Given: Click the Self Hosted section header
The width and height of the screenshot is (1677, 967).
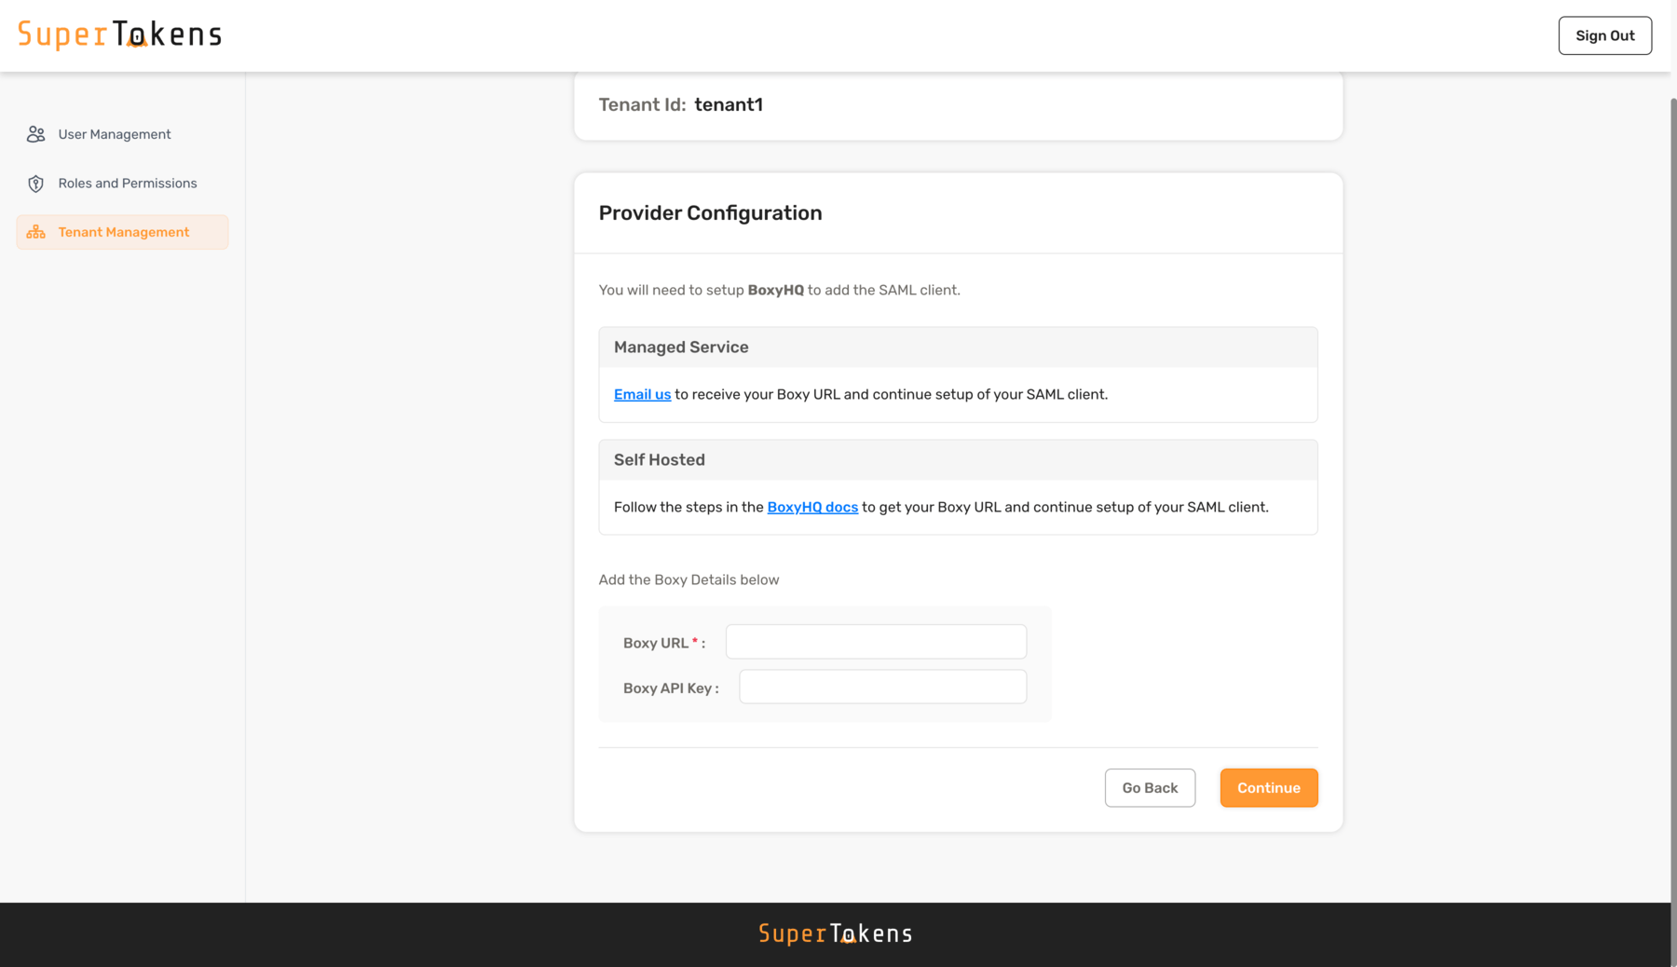Looking at the screenshot, I should coord(658,459).
